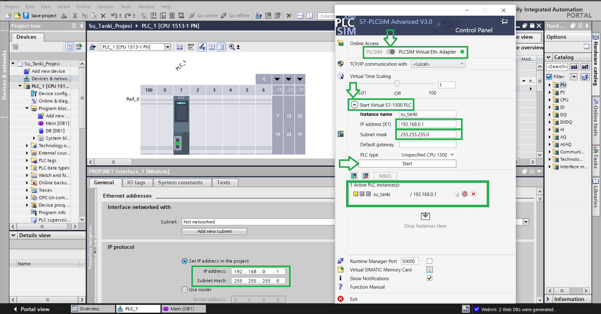
Task: Click the Virtual Time Scaling slider handle
Action: [x=397, y=84]
